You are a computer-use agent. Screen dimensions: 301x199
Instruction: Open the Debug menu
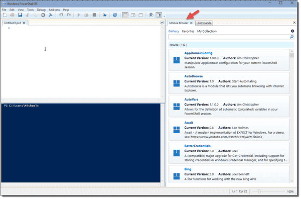click(41, 10)
